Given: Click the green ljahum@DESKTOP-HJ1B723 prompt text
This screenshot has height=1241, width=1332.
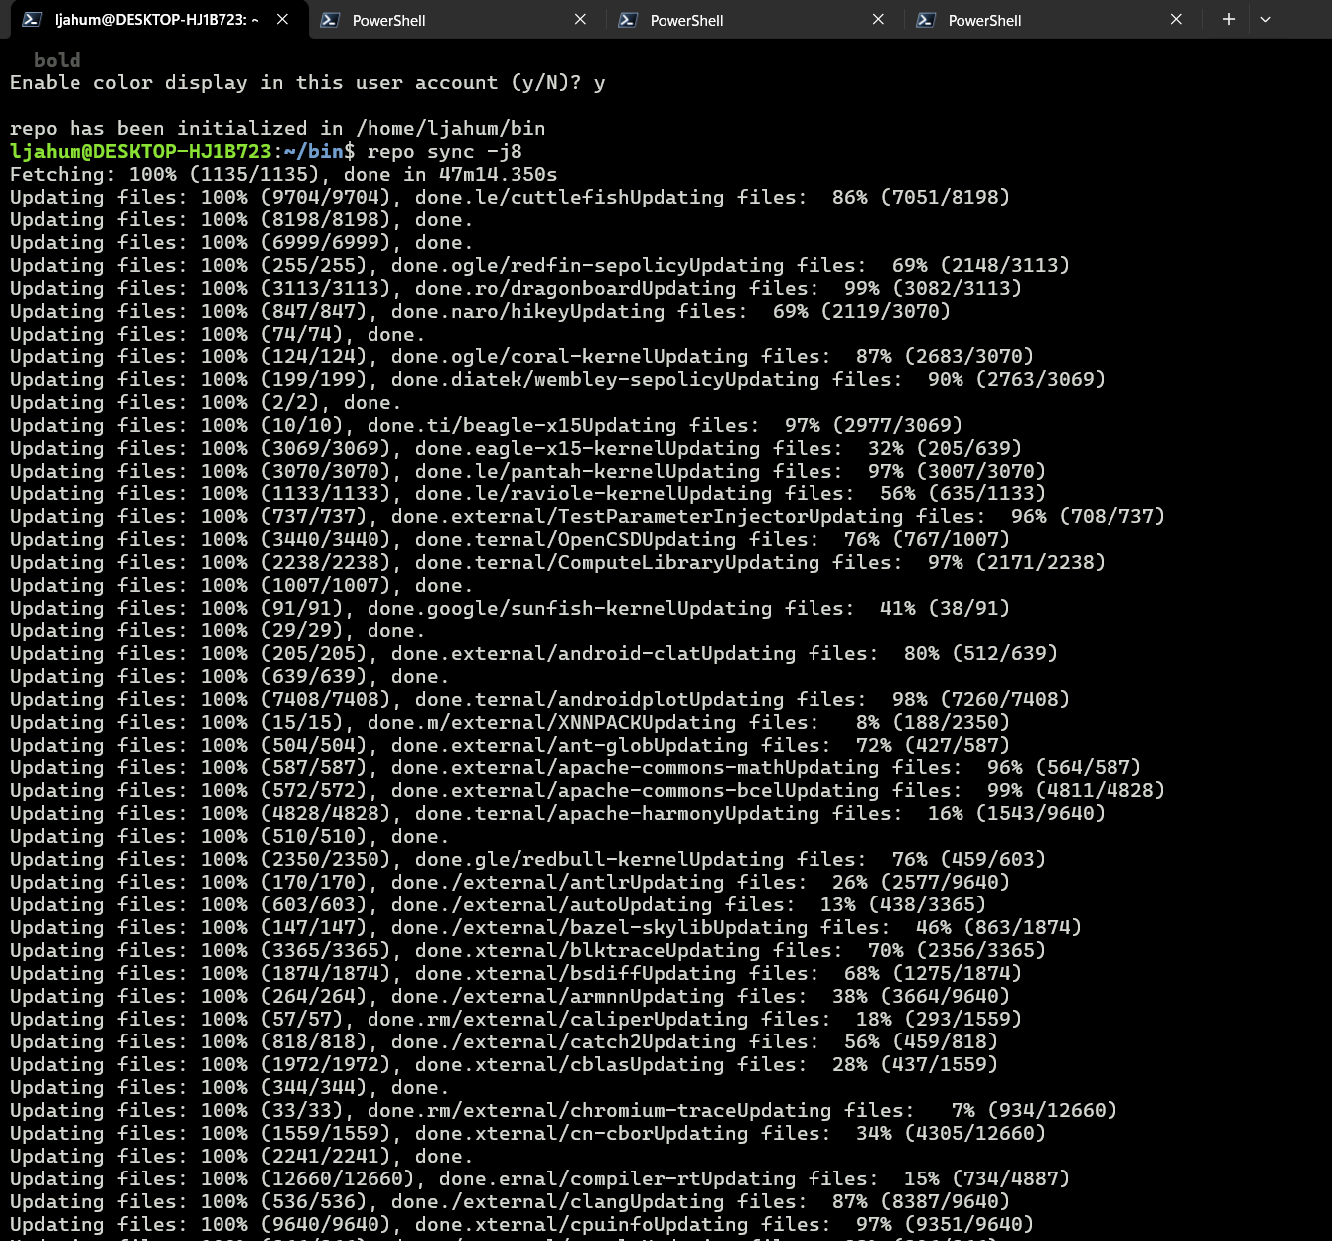Looking at the screenshot, I should click(141, 151).
